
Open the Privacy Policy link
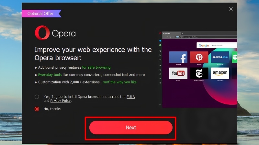pyautogui.click(x=61, y=101)
